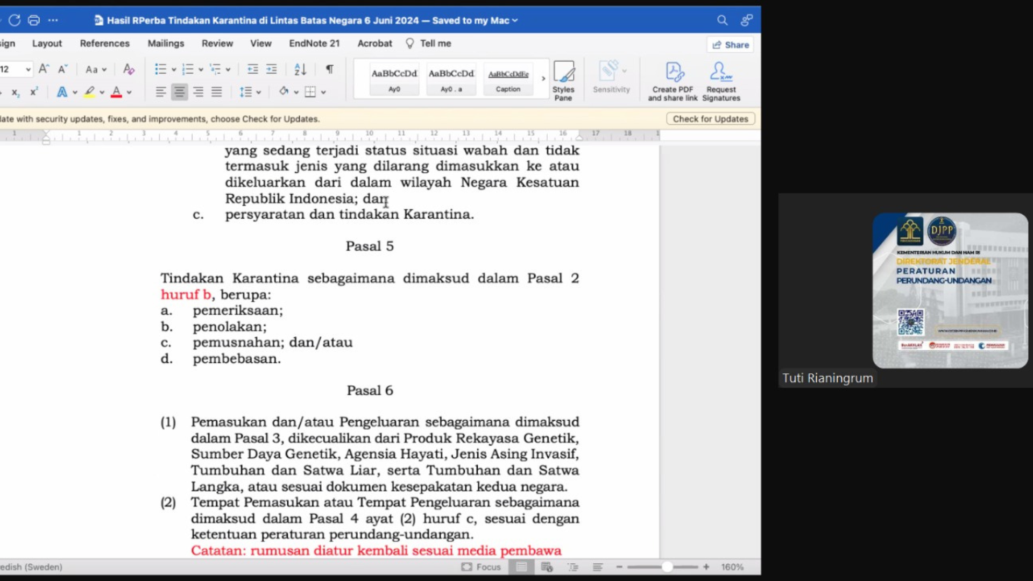
Task: Click the multilevel list icon
Action: (215, 69)
